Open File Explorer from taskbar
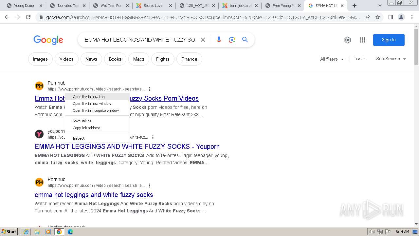419x236 pixels. [x=37, y=232]
